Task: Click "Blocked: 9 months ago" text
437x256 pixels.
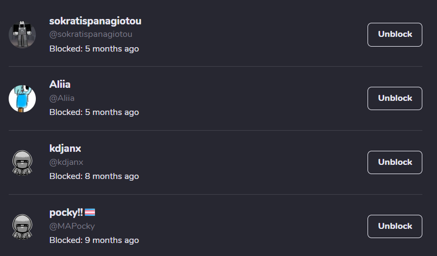Action: [x=94, y=240]
